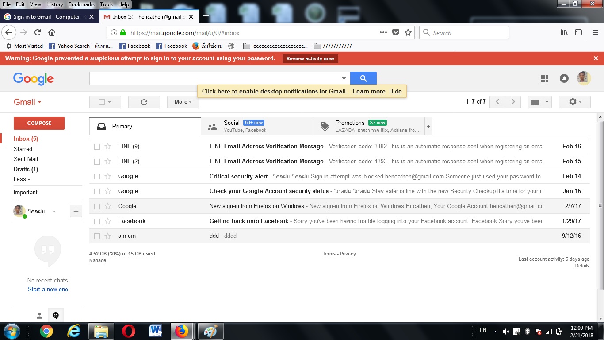Open the Firefox Library icon
Image resolution: width=604 pixels, height=340 pixels.
565,32
